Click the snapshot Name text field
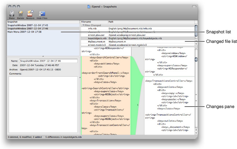The width and height of the screenshot is (237, 149). point(48,61)
